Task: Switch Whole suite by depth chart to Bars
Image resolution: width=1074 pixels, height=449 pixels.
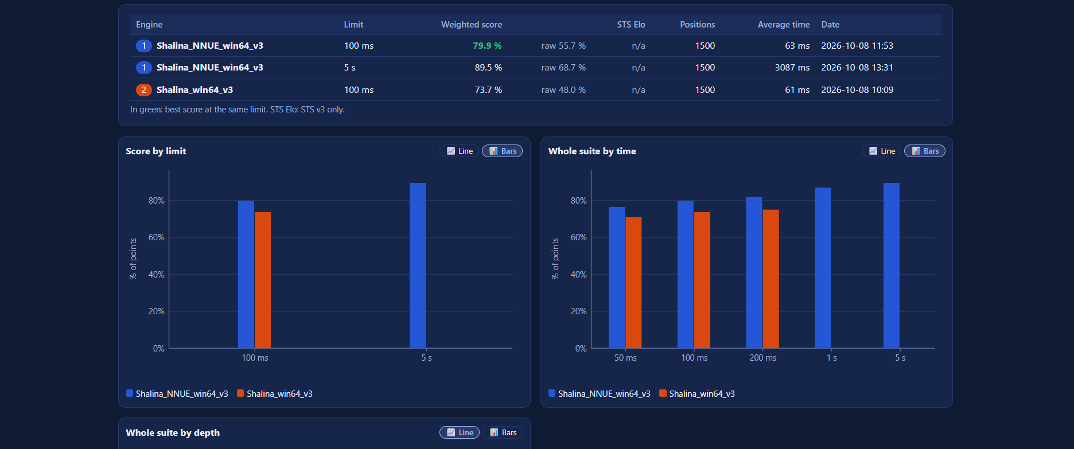Action: (503, 432)
